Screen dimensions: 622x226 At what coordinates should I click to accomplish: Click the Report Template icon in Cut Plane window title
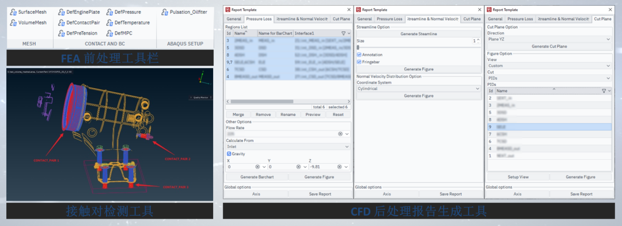click(489, 10)
